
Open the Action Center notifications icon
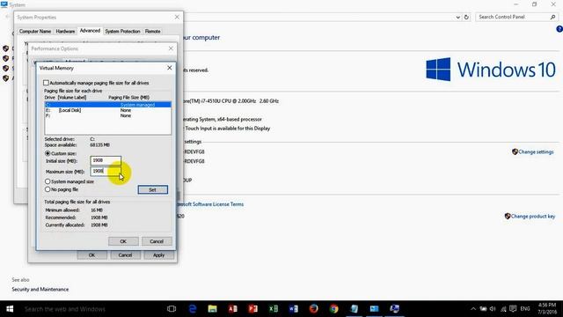tap(513, 309)
